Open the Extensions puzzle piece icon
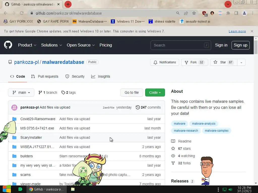 (228, 13)
